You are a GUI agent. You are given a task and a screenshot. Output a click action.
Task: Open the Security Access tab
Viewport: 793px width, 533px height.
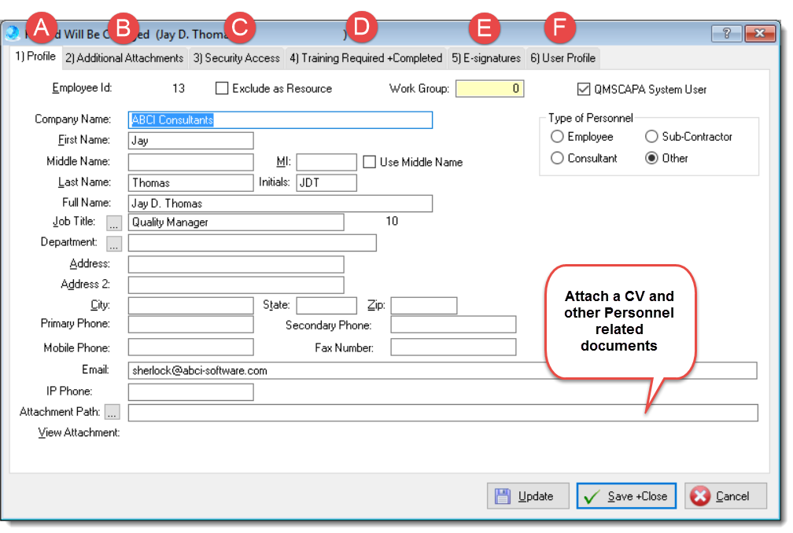click(236, 58)
